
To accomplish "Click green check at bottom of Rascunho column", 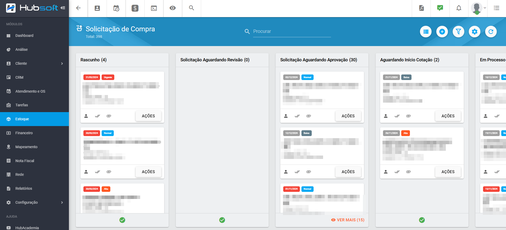I will (122, 220).
